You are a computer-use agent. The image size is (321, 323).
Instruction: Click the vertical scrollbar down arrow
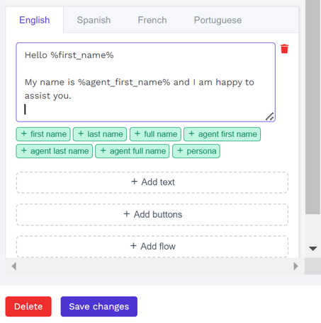click(313, 249)
